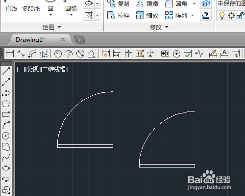Click the 复制 copy button
Viewport: 245px width, 196px height.
click(119, 3)
